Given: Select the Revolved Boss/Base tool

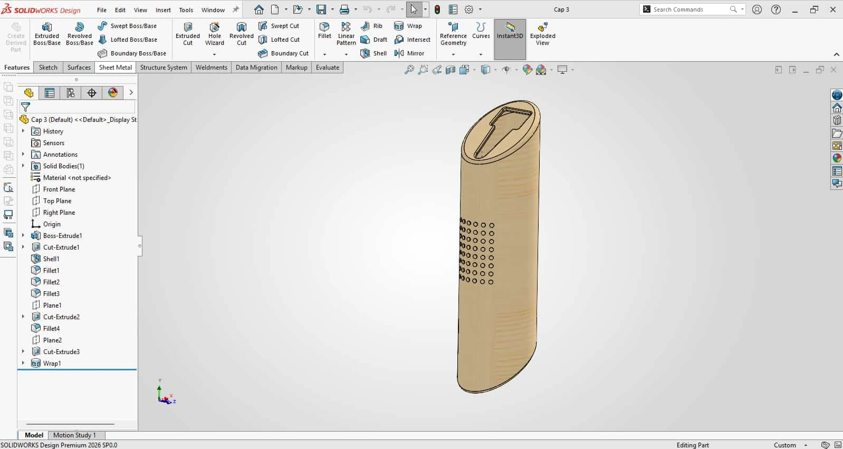Looking at the screenshot, I should pyautogui.click(x=80, y=34).
